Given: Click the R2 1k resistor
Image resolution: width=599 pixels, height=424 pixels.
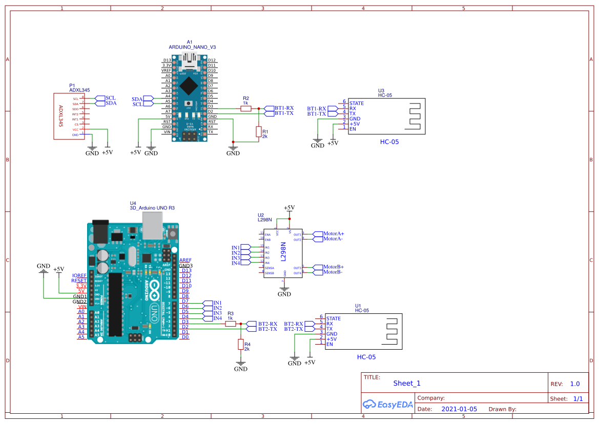Looking at the screenshot, I should click(245, 109).
